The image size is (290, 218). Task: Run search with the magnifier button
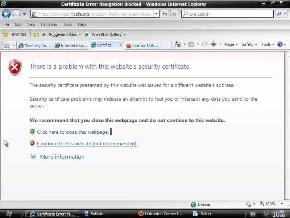(279, 14)
